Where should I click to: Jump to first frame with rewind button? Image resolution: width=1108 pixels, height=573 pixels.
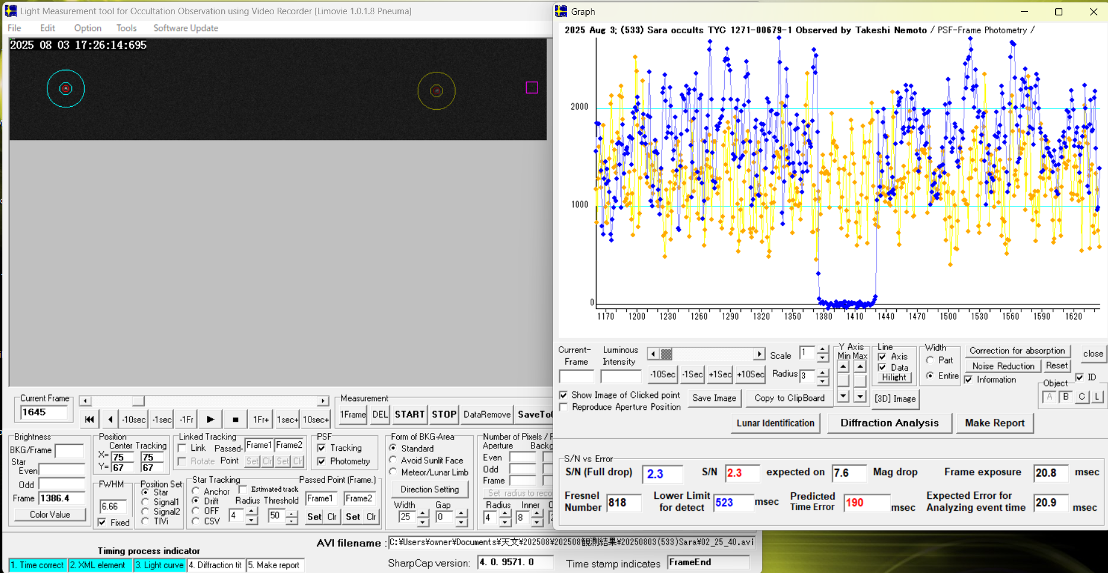coord(89,419)
